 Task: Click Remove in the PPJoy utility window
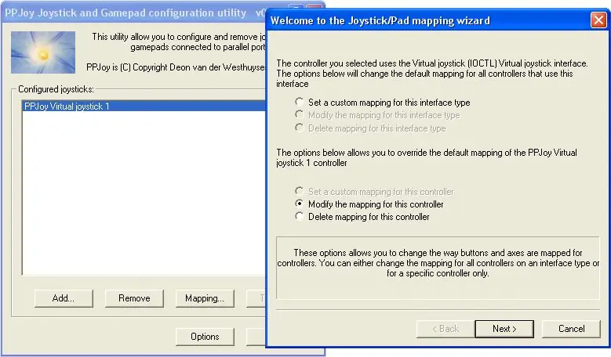tap(134, 298)
